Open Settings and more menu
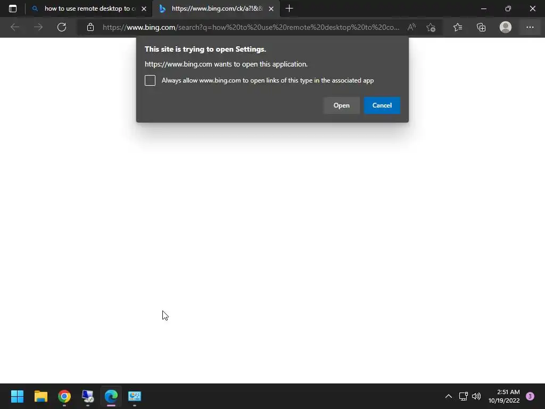This screenshot has width=545, height=409. point(530,27)
